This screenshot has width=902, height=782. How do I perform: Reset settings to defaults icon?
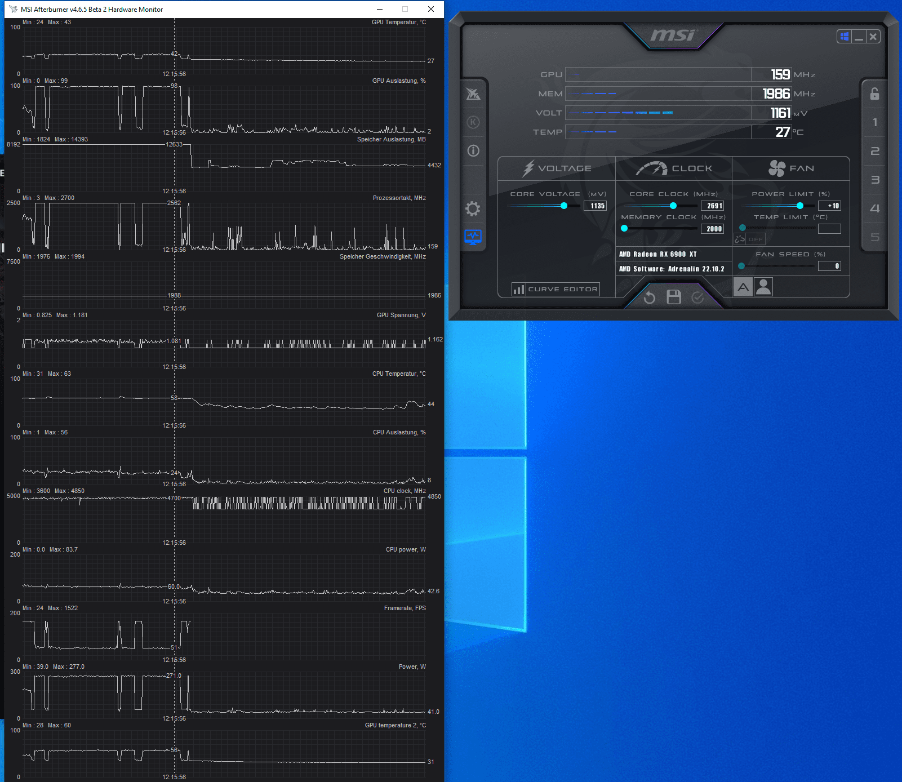[650, 297]
